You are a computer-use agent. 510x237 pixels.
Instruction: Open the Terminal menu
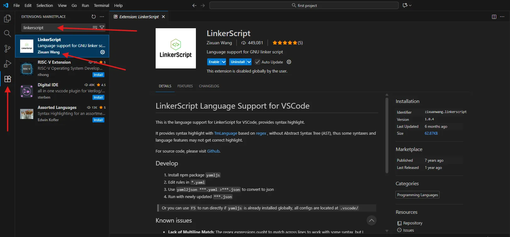[x=101, y=5]
